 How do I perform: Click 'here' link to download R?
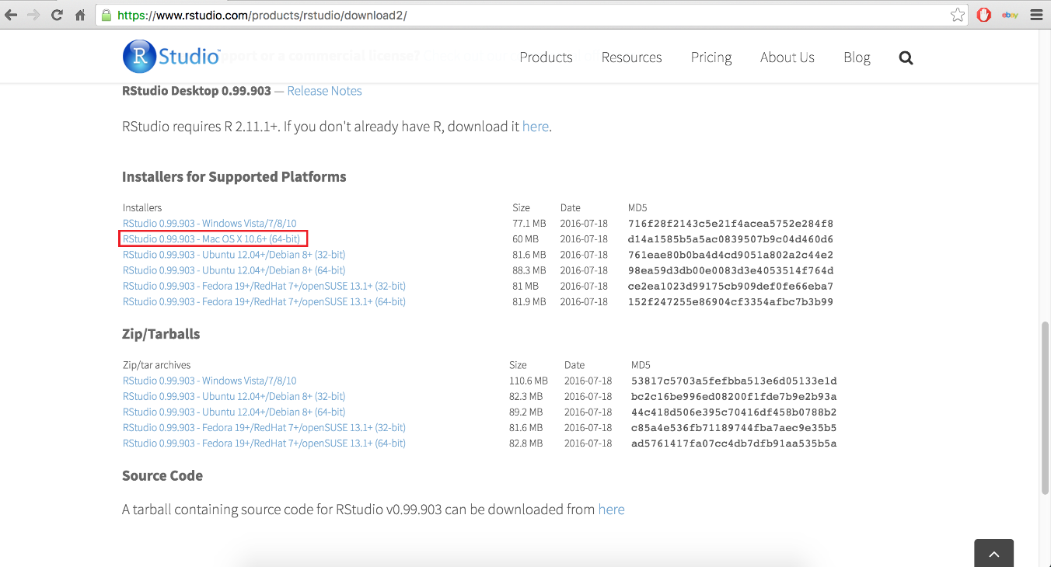coord(535,127)
